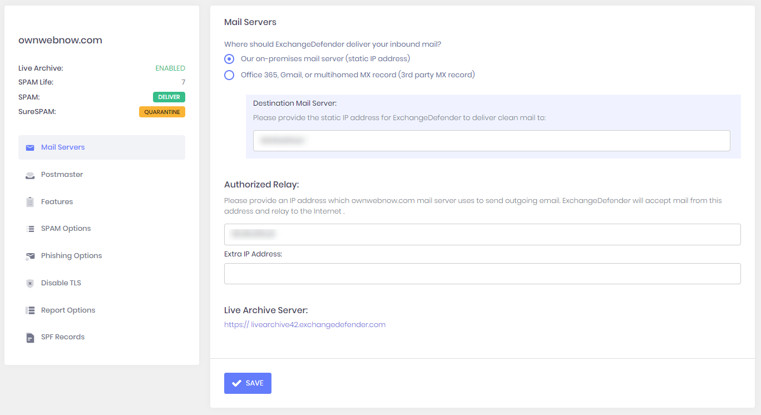Go to SPAM Options menu item

[66, 229]
